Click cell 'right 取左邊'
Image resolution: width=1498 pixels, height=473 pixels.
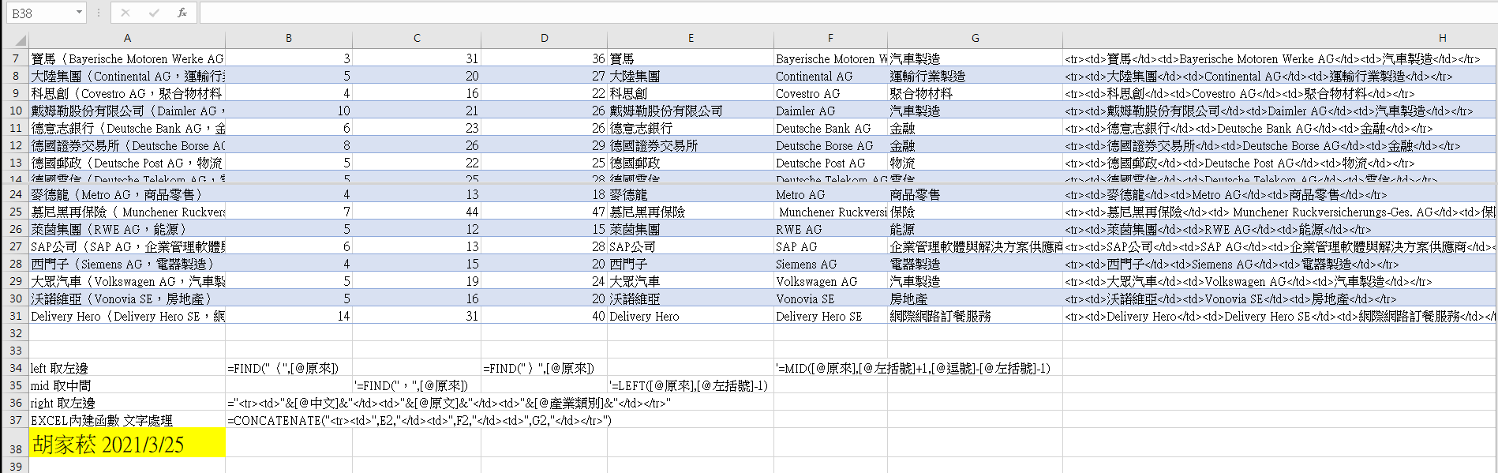tap(127, 403)
